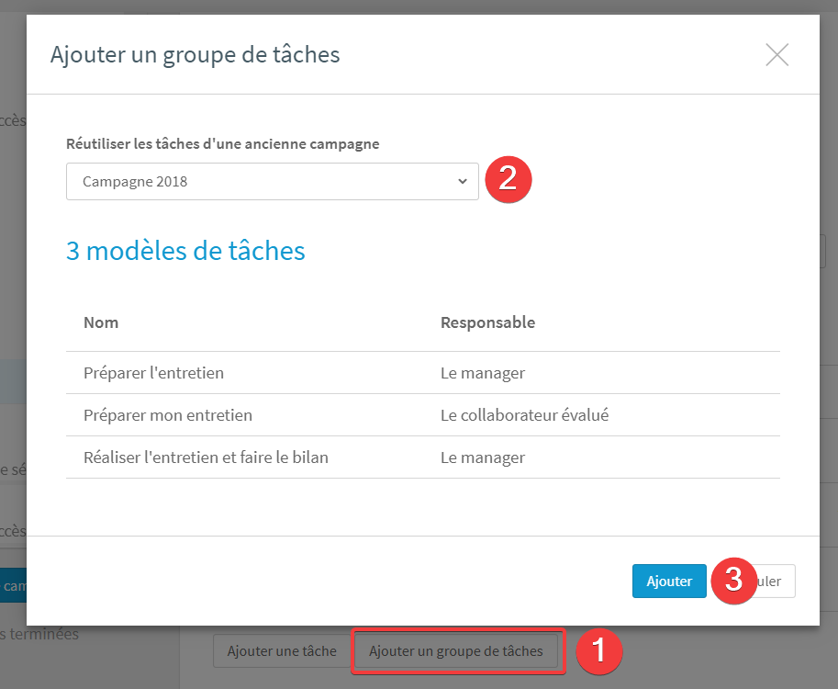Viewport: 838px width, 689px height.
Task: Click the Ajouter un groupe de tâches title
Action: pyautogui.click(x=196, y=54)
